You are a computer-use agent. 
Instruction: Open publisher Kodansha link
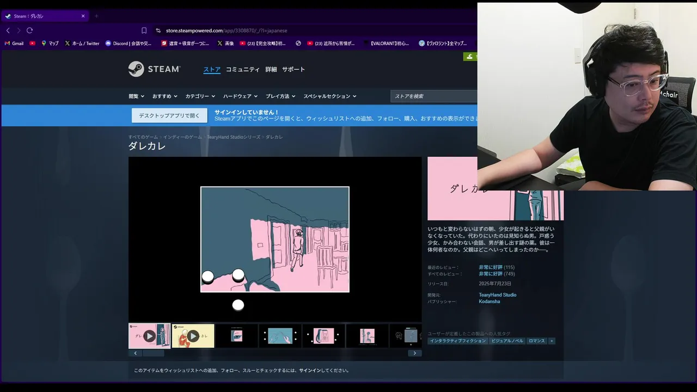[490, 302]
